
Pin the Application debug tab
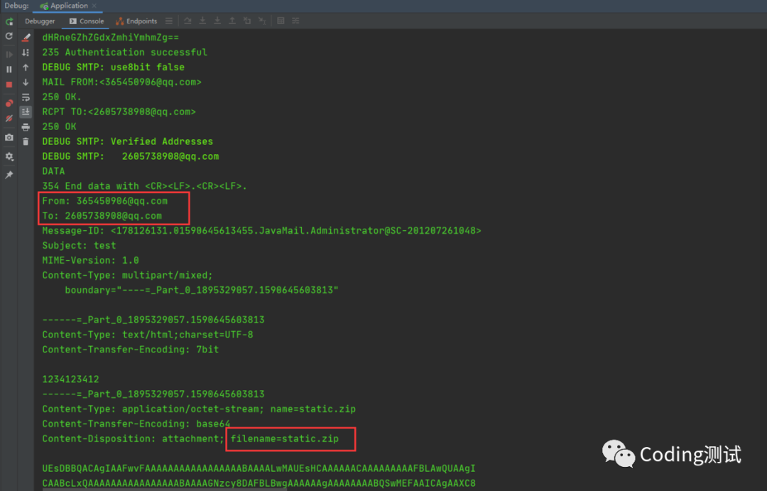coord(9,175)
